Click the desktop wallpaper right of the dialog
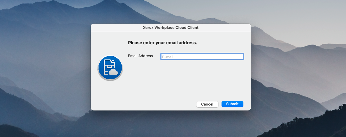346x137 pixels. (x=297, y=67)
